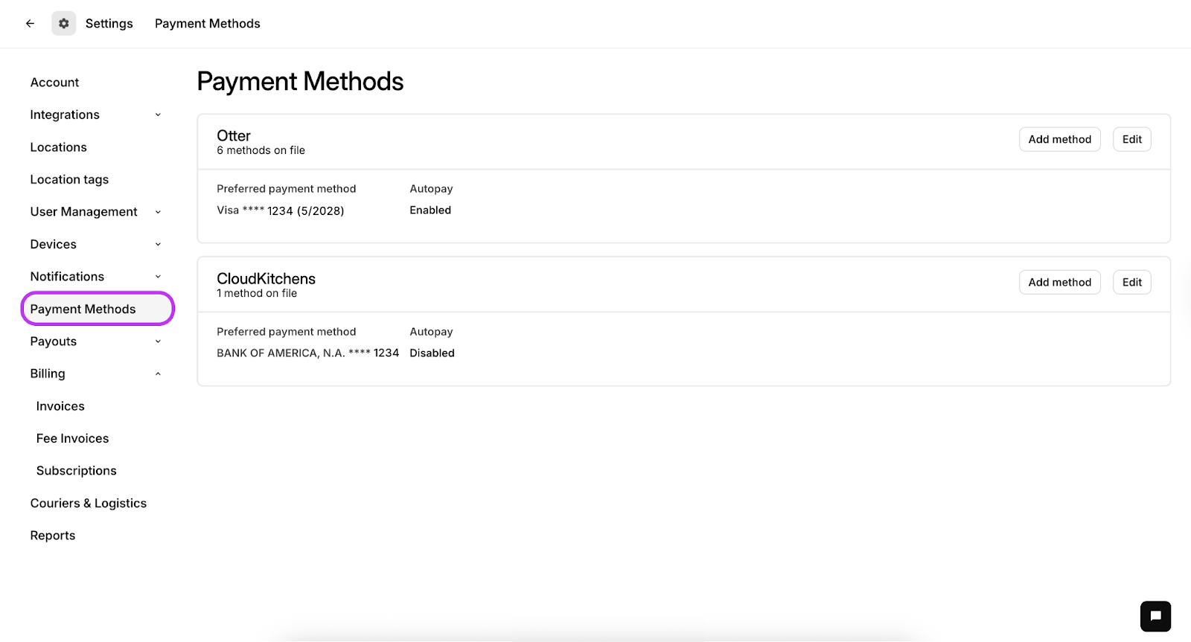
Task: Go to Integrations in sidebar
Action: click(x=65, y=115)
